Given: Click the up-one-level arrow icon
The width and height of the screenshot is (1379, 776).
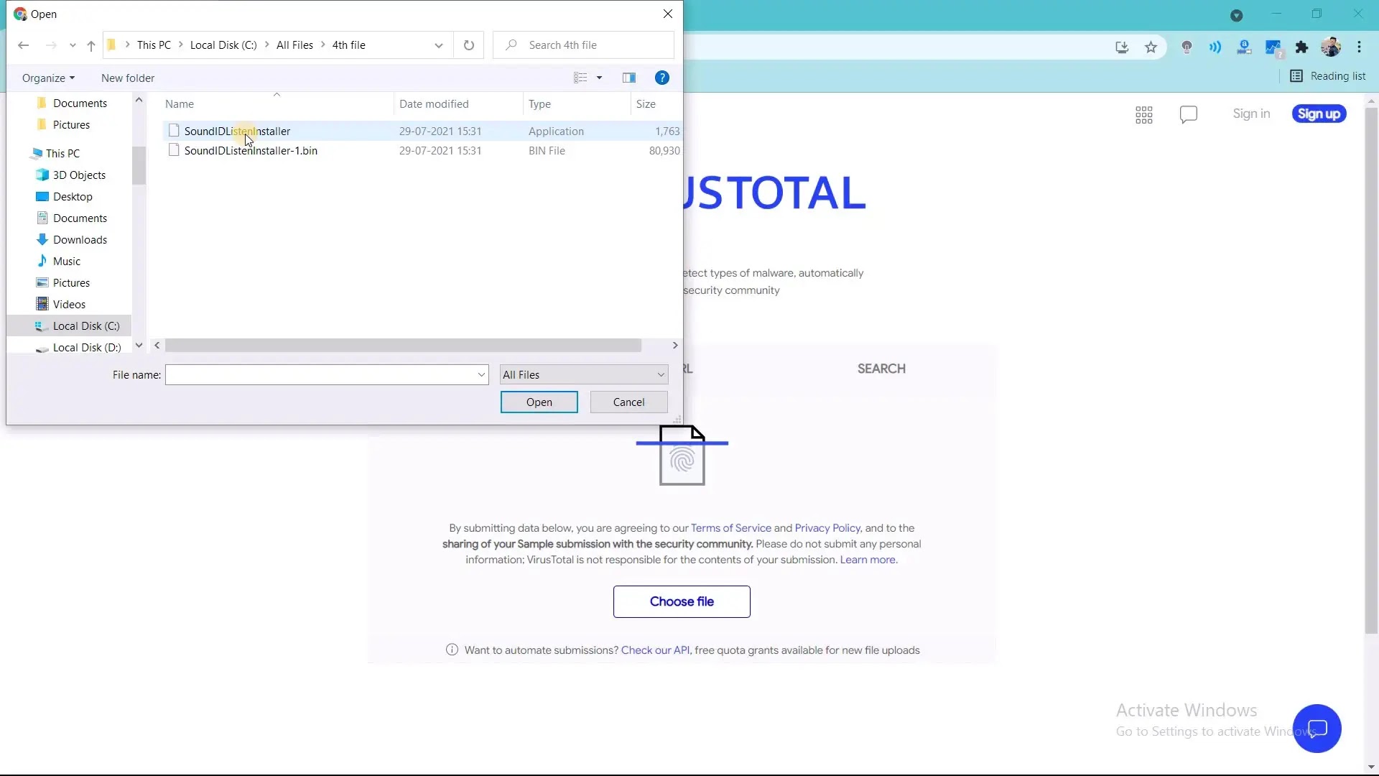Looking at the screenshot, I should point(91,45).
